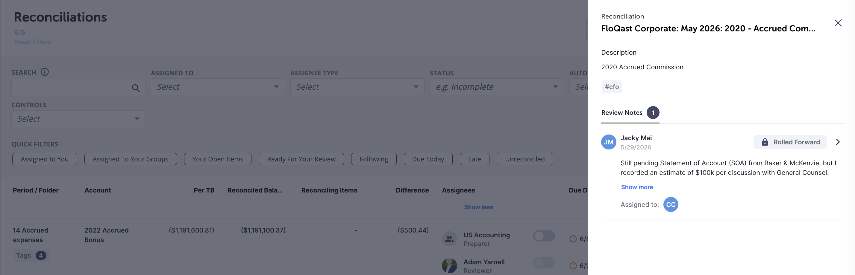Sort by Reconciled Balance column header
The height and width of the screenshot is (275, 855).
pyautogui.click(x=255, y=190)
